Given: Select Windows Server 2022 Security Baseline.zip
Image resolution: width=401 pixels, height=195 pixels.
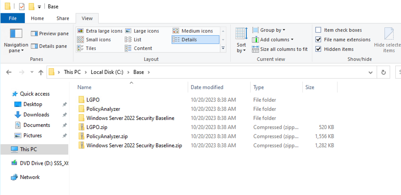Looking at the screenshot, I should (134, 145).
